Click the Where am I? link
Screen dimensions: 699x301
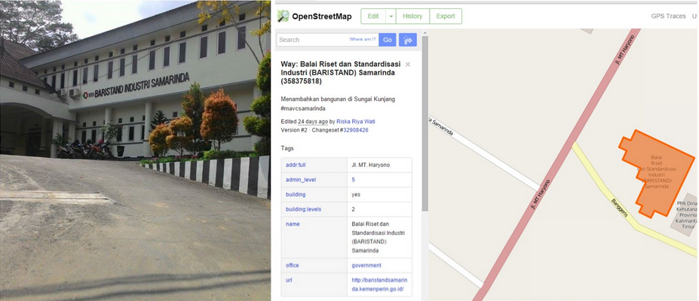click(x=363, y=40)
